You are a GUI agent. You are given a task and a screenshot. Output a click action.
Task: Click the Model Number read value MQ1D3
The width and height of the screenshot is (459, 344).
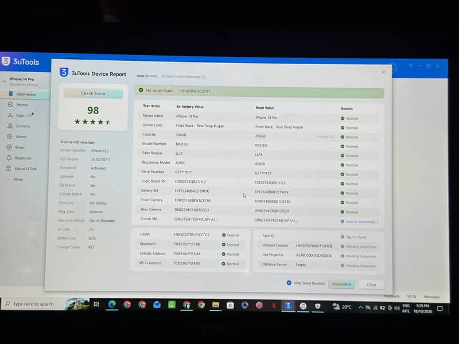pos(261,146)
